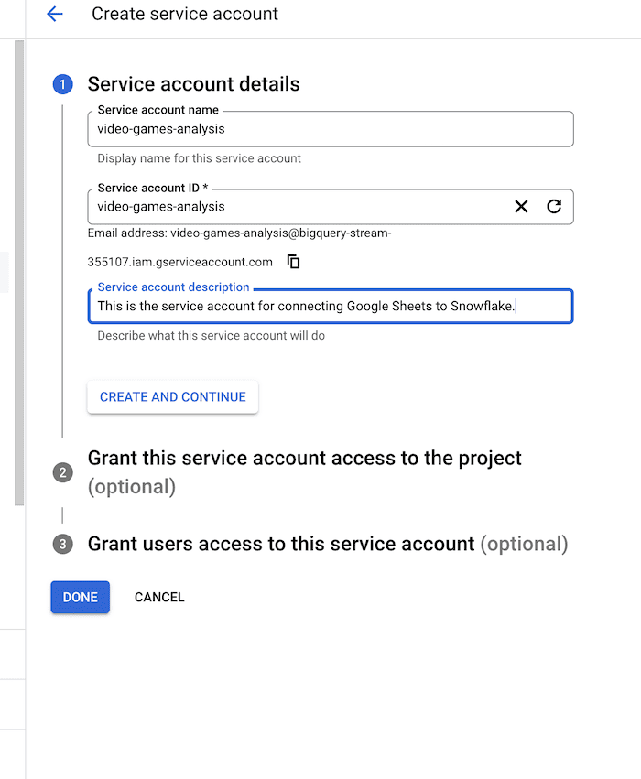Screen dimensions: 641x779
Task: Click the blue DONE button
Action: (x=80, y=597)
